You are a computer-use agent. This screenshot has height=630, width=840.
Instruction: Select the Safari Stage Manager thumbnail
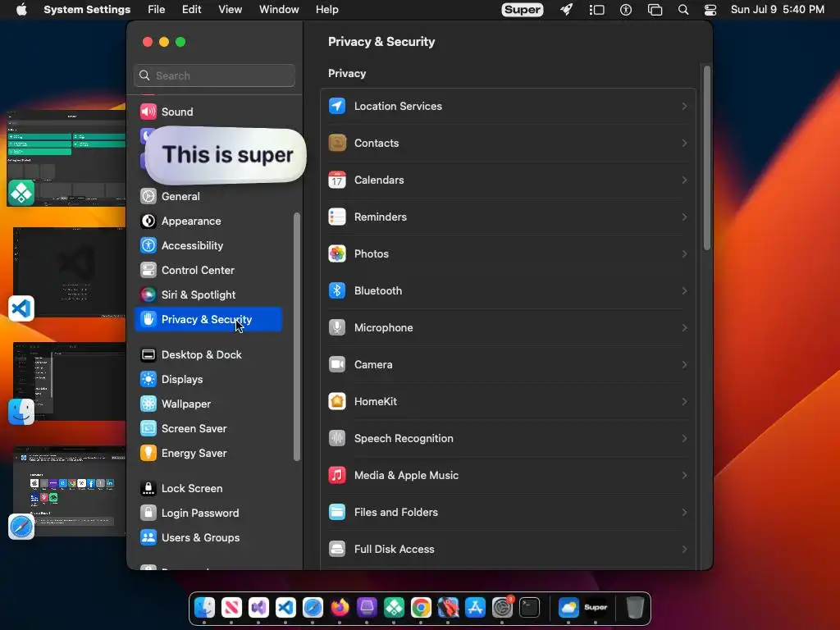[69, 492]
